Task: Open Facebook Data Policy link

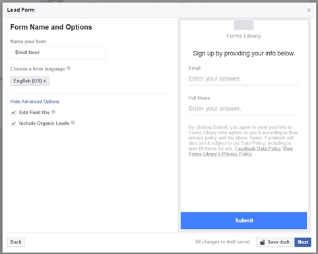Action: pyautogui.click(x=258, y=148)
